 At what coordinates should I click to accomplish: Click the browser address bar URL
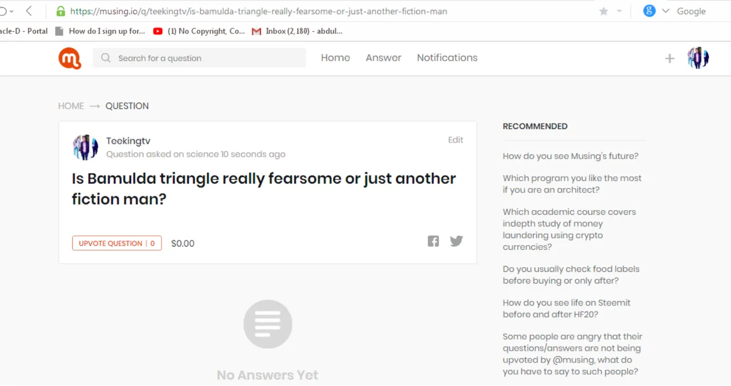259,11
